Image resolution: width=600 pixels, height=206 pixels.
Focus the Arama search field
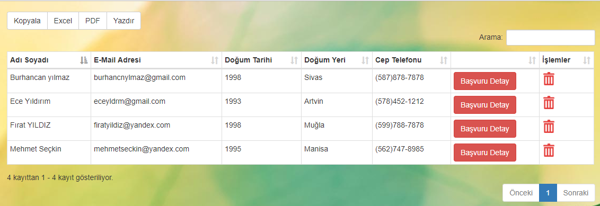point(551,38)
